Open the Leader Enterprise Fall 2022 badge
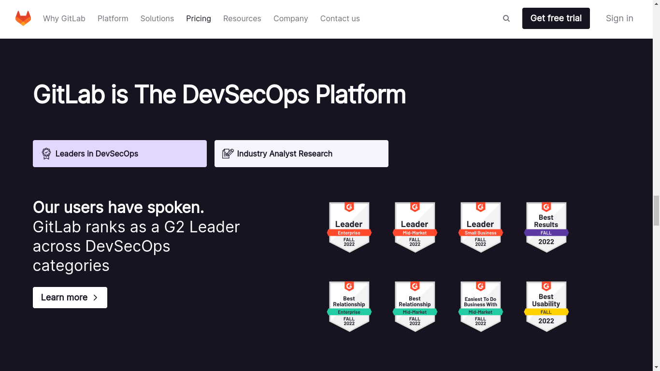 click(349, 227)
